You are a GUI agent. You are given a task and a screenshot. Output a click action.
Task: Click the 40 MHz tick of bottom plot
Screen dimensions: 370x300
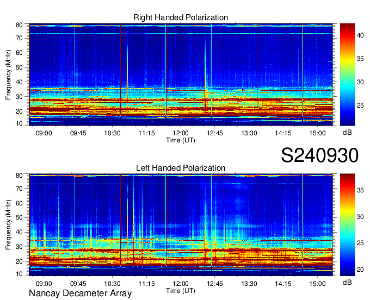click(x=20, y=232)
